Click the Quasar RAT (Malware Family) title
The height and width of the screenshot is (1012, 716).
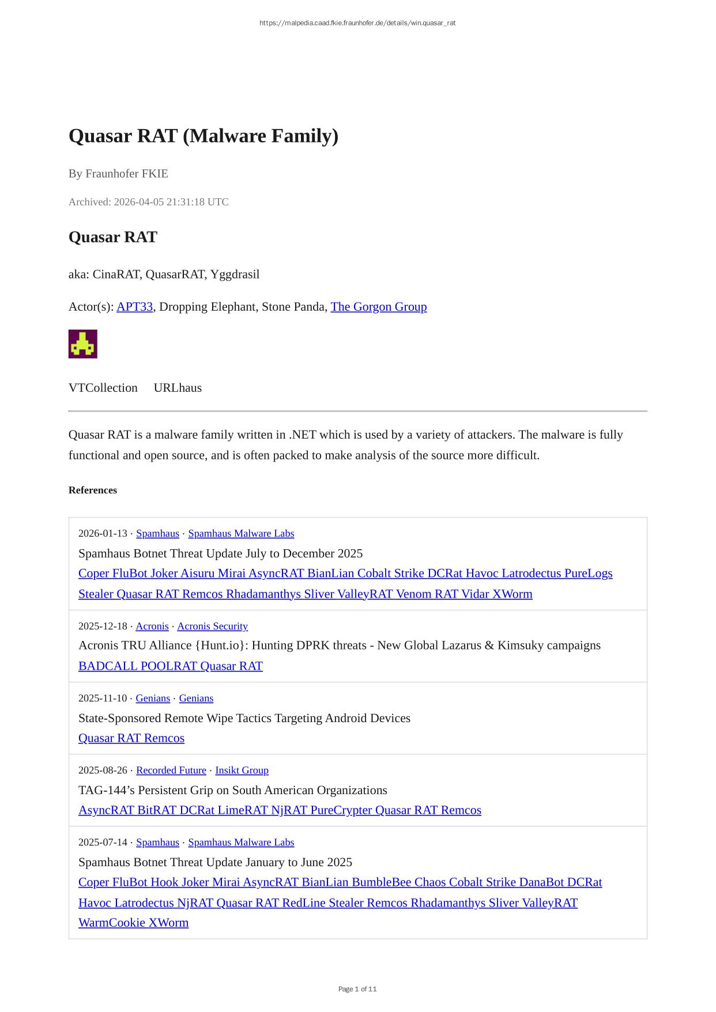point(204,136)
